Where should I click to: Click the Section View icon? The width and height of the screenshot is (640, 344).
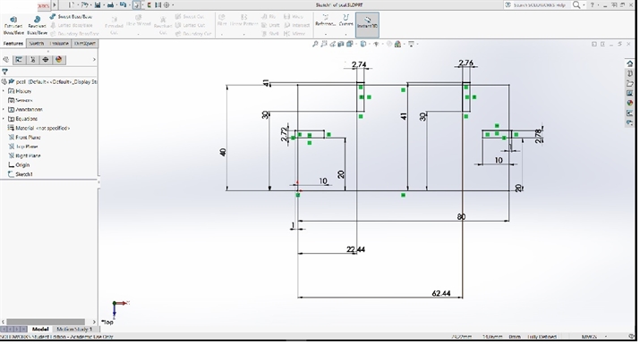tap(341, 44)
